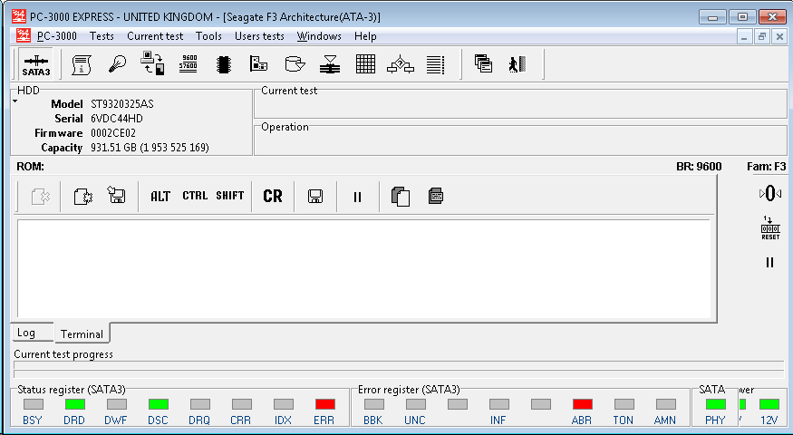Click the PC-3000 logo icon in menu bar
Screen dimensions: 793x435
[x=24, y=36]
